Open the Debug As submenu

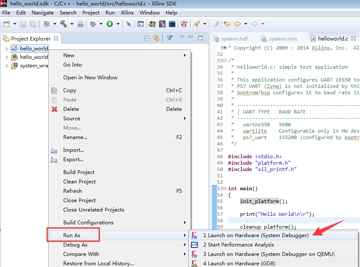(119, 245)
